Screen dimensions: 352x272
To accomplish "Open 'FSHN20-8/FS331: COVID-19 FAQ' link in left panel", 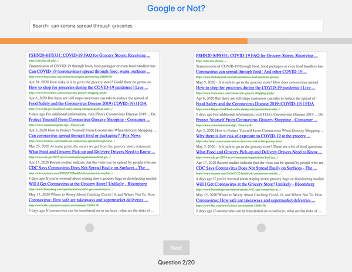I will (x=89, y=55).
